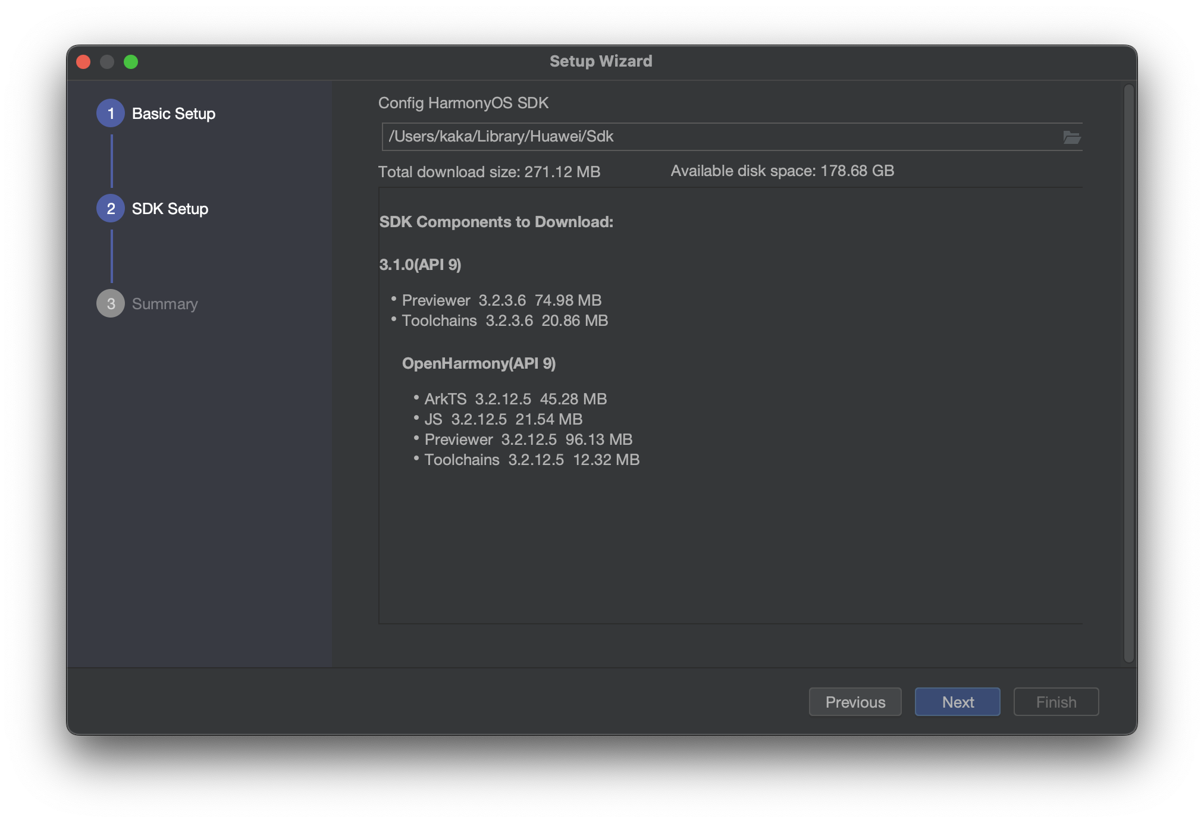Image resolution: width=1204 pixels, height=823 pixels.
Task: Click Available disk space 178.68 GB text
Action: [782, 171]
